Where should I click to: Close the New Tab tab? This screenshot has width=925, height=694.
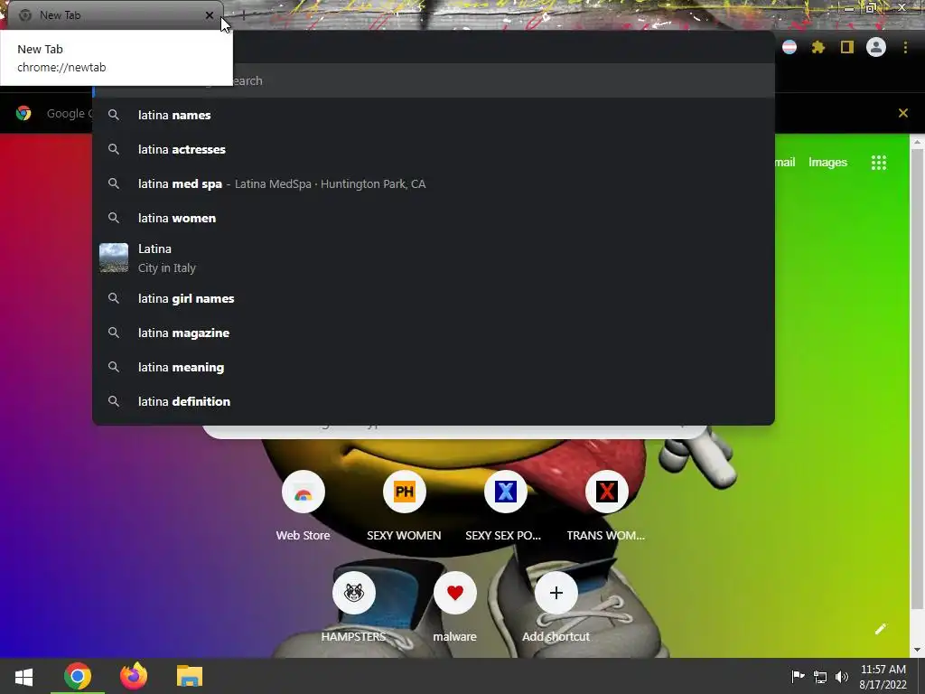pos(210,15)
